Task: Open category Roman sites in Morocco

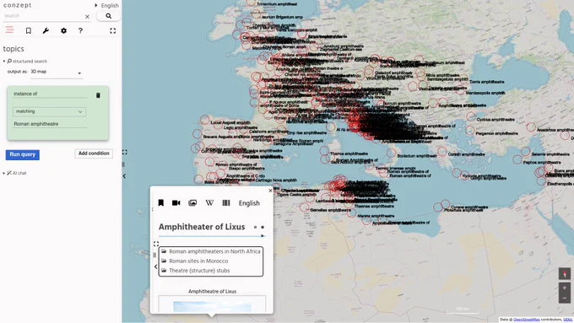Action: 198,261
